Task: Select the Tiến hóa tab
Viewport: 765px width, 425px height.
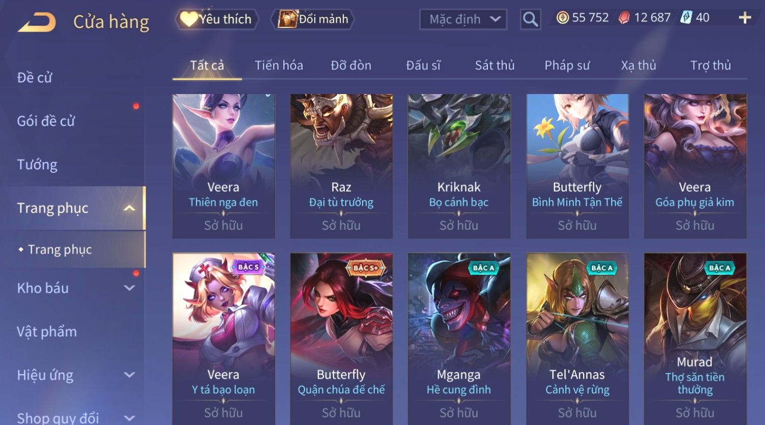Action: [279, 66]
